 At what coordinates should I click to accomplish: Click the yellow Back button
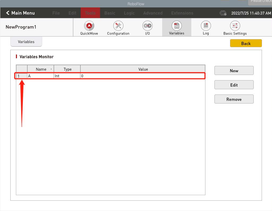[246, 43]
